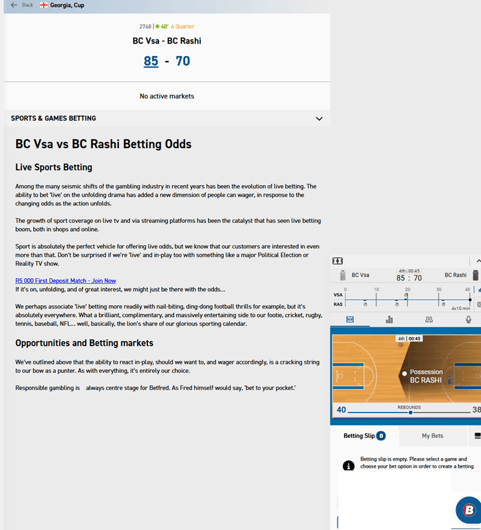481x530 pixels.
Task: Click the underlined home score 85
Action: (x=151, y=61)
